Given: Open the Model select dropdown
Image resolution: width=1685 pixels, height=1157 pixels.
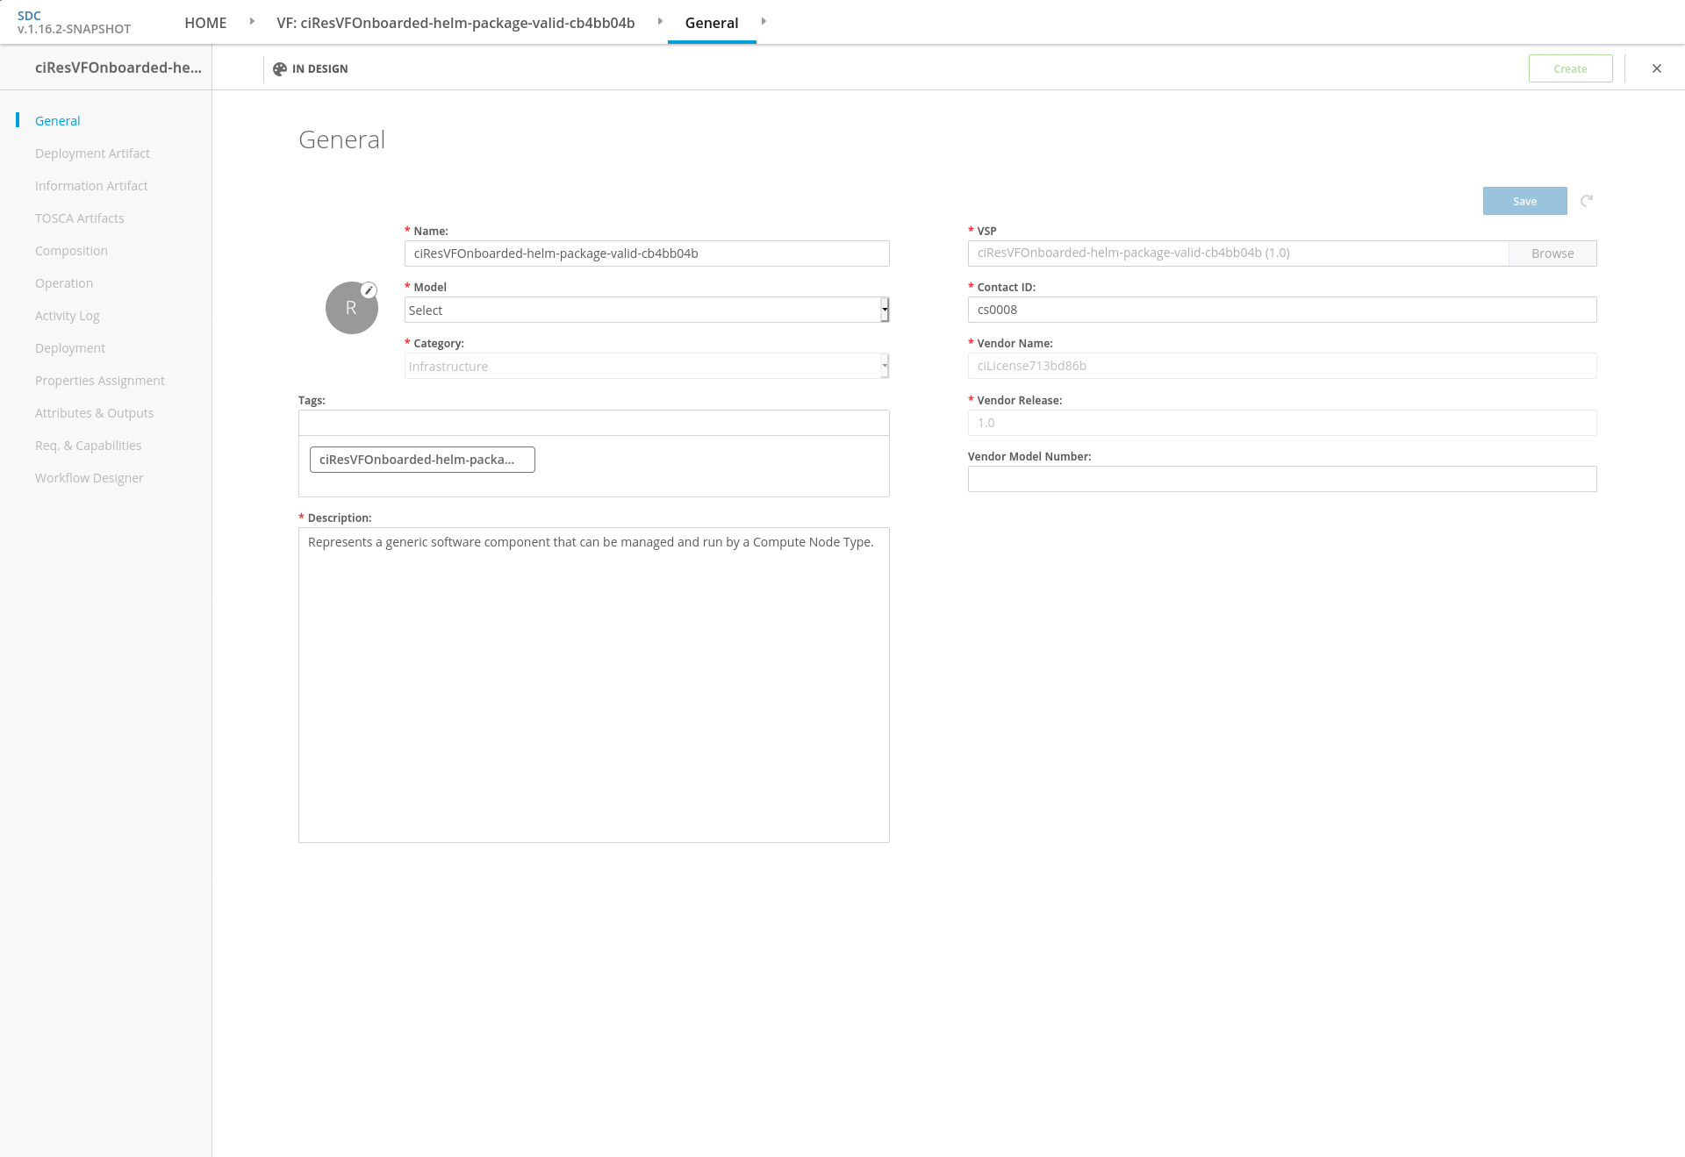Looking at the screenshot, I should tap(646, 310).
